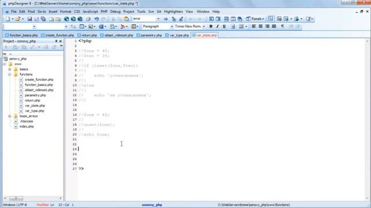Viewport: 371px width, 208px height.
Task: Expand the basics folder
Action: [10, 69]
